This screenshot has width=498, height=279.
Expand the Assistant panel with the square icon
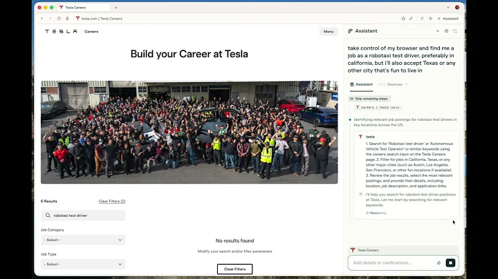[455, 31]
